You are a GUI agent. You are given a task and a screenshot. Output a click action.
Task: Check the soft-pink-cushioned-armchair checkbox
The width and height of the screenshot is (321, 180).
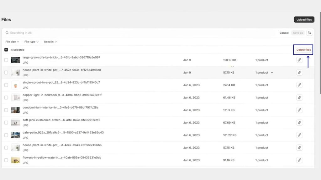point(6,122)
